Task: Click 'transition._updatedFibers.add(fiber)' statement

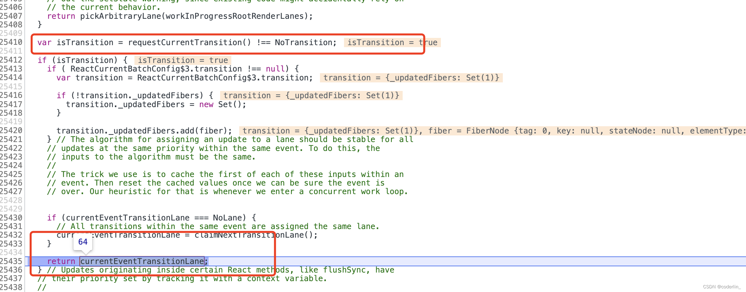Action: tap(144, 131)
